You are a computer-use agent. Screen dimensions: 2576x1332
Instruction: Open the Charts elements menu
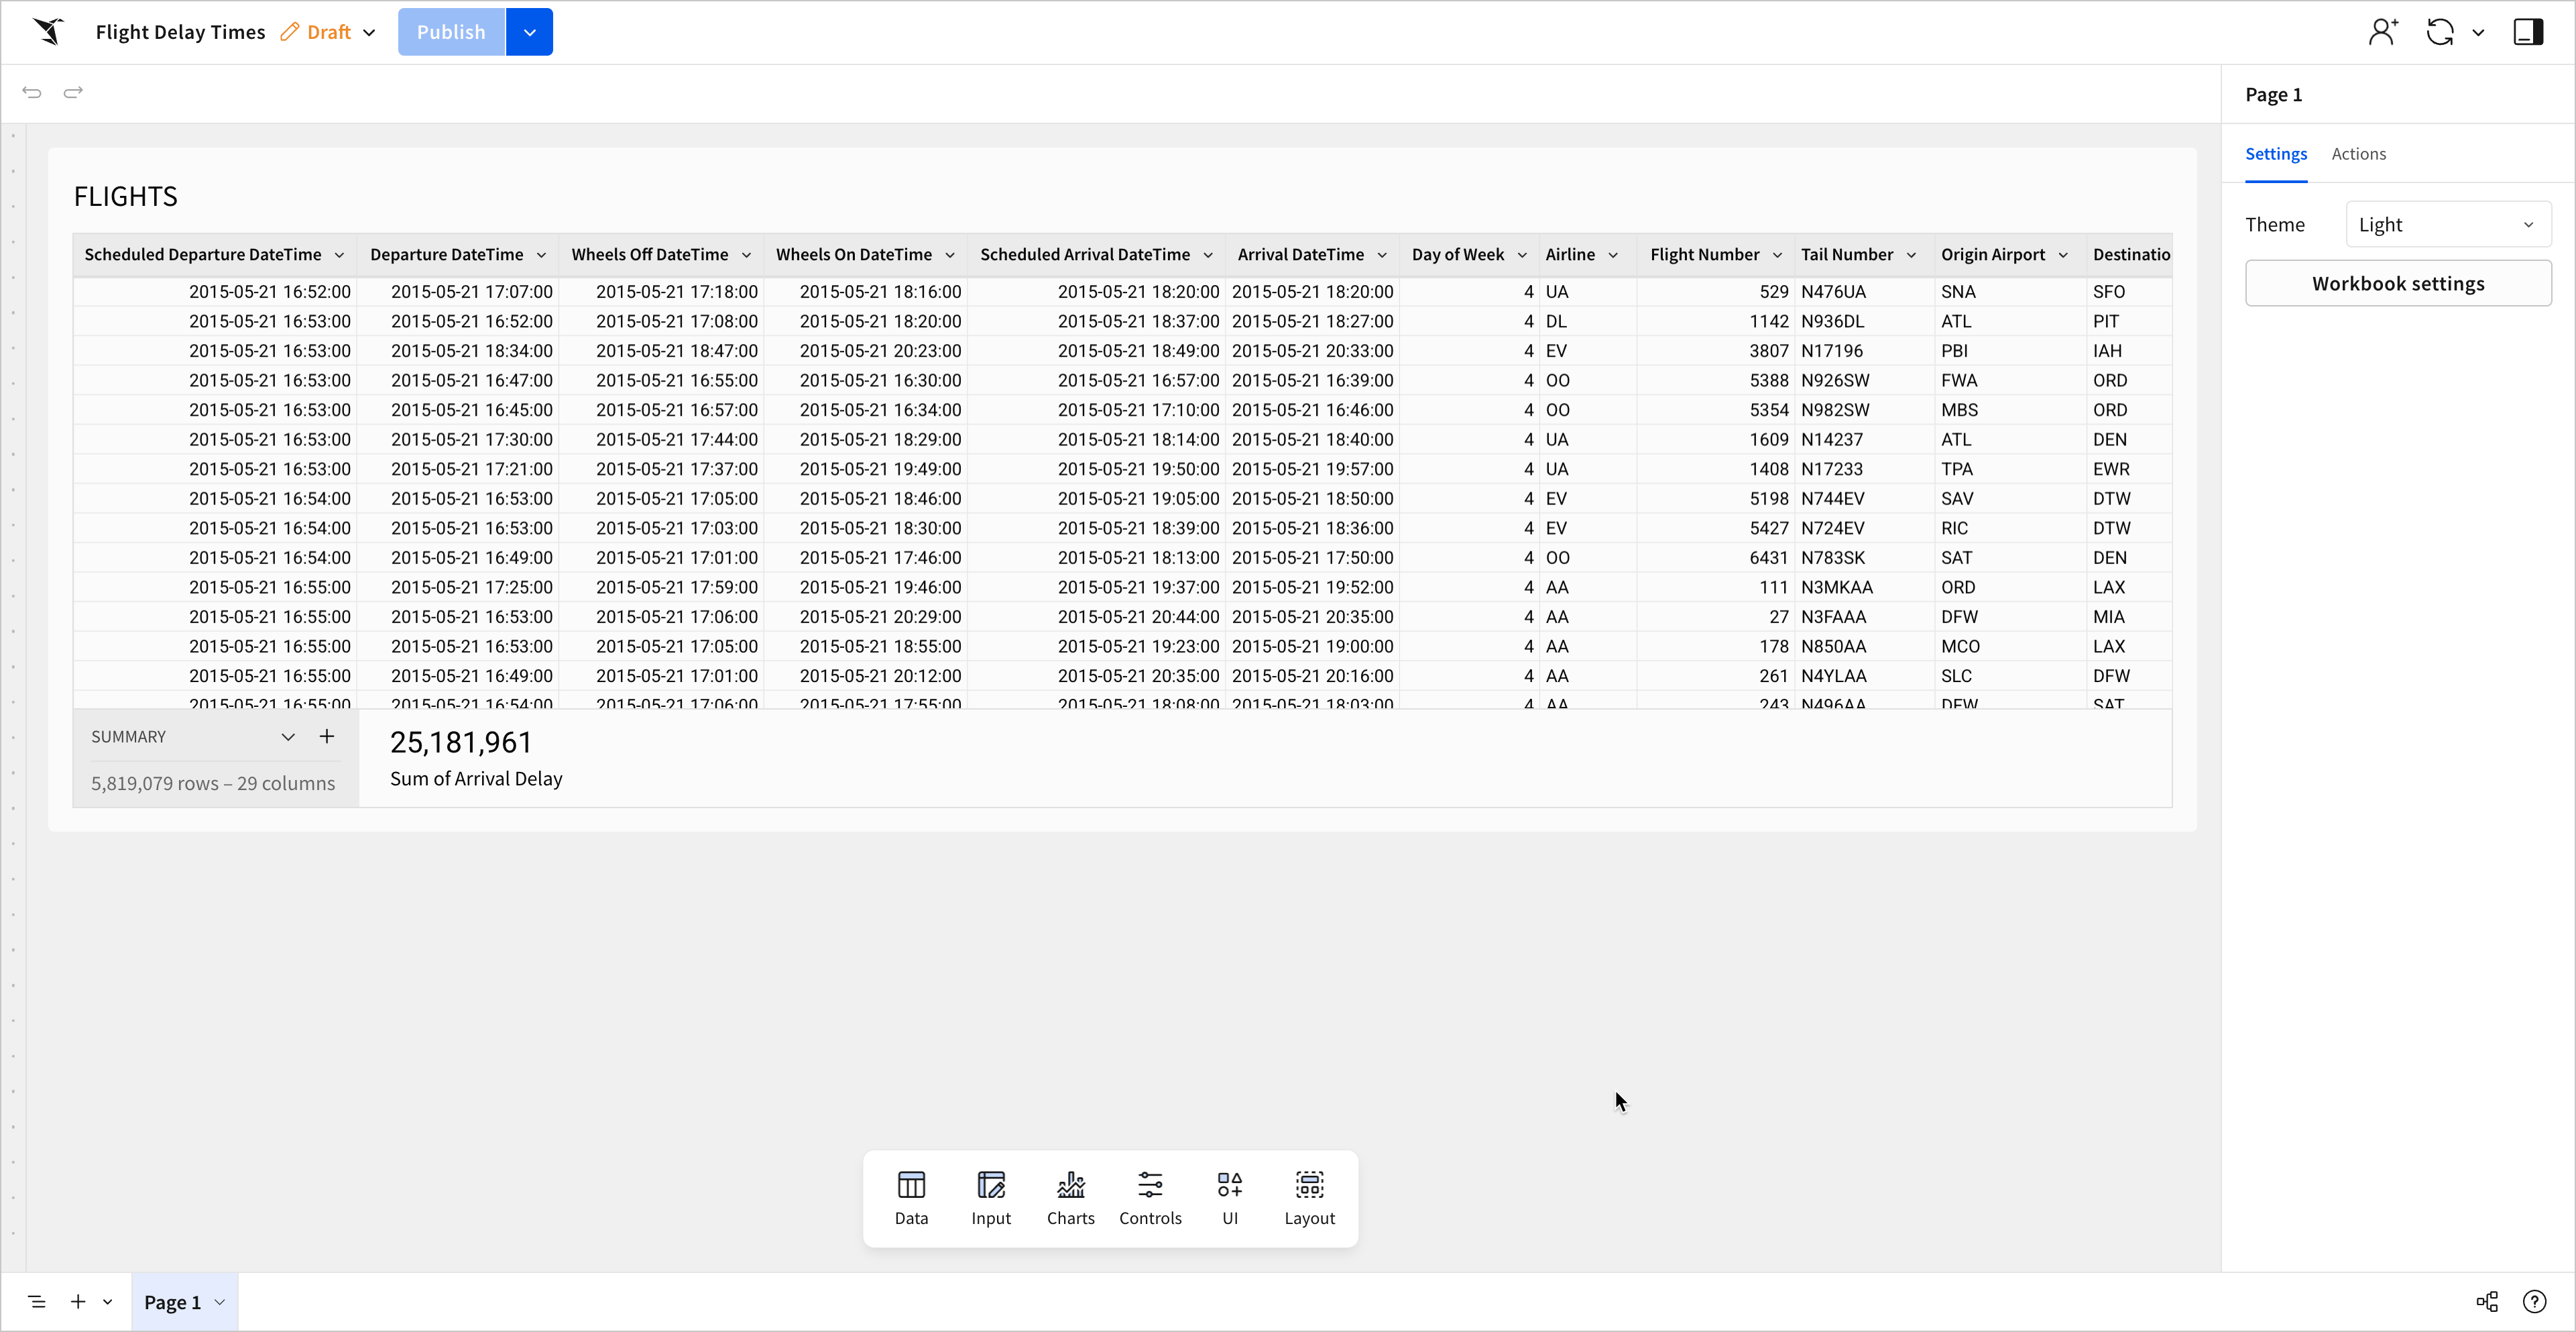[x=1070, y=1197]
